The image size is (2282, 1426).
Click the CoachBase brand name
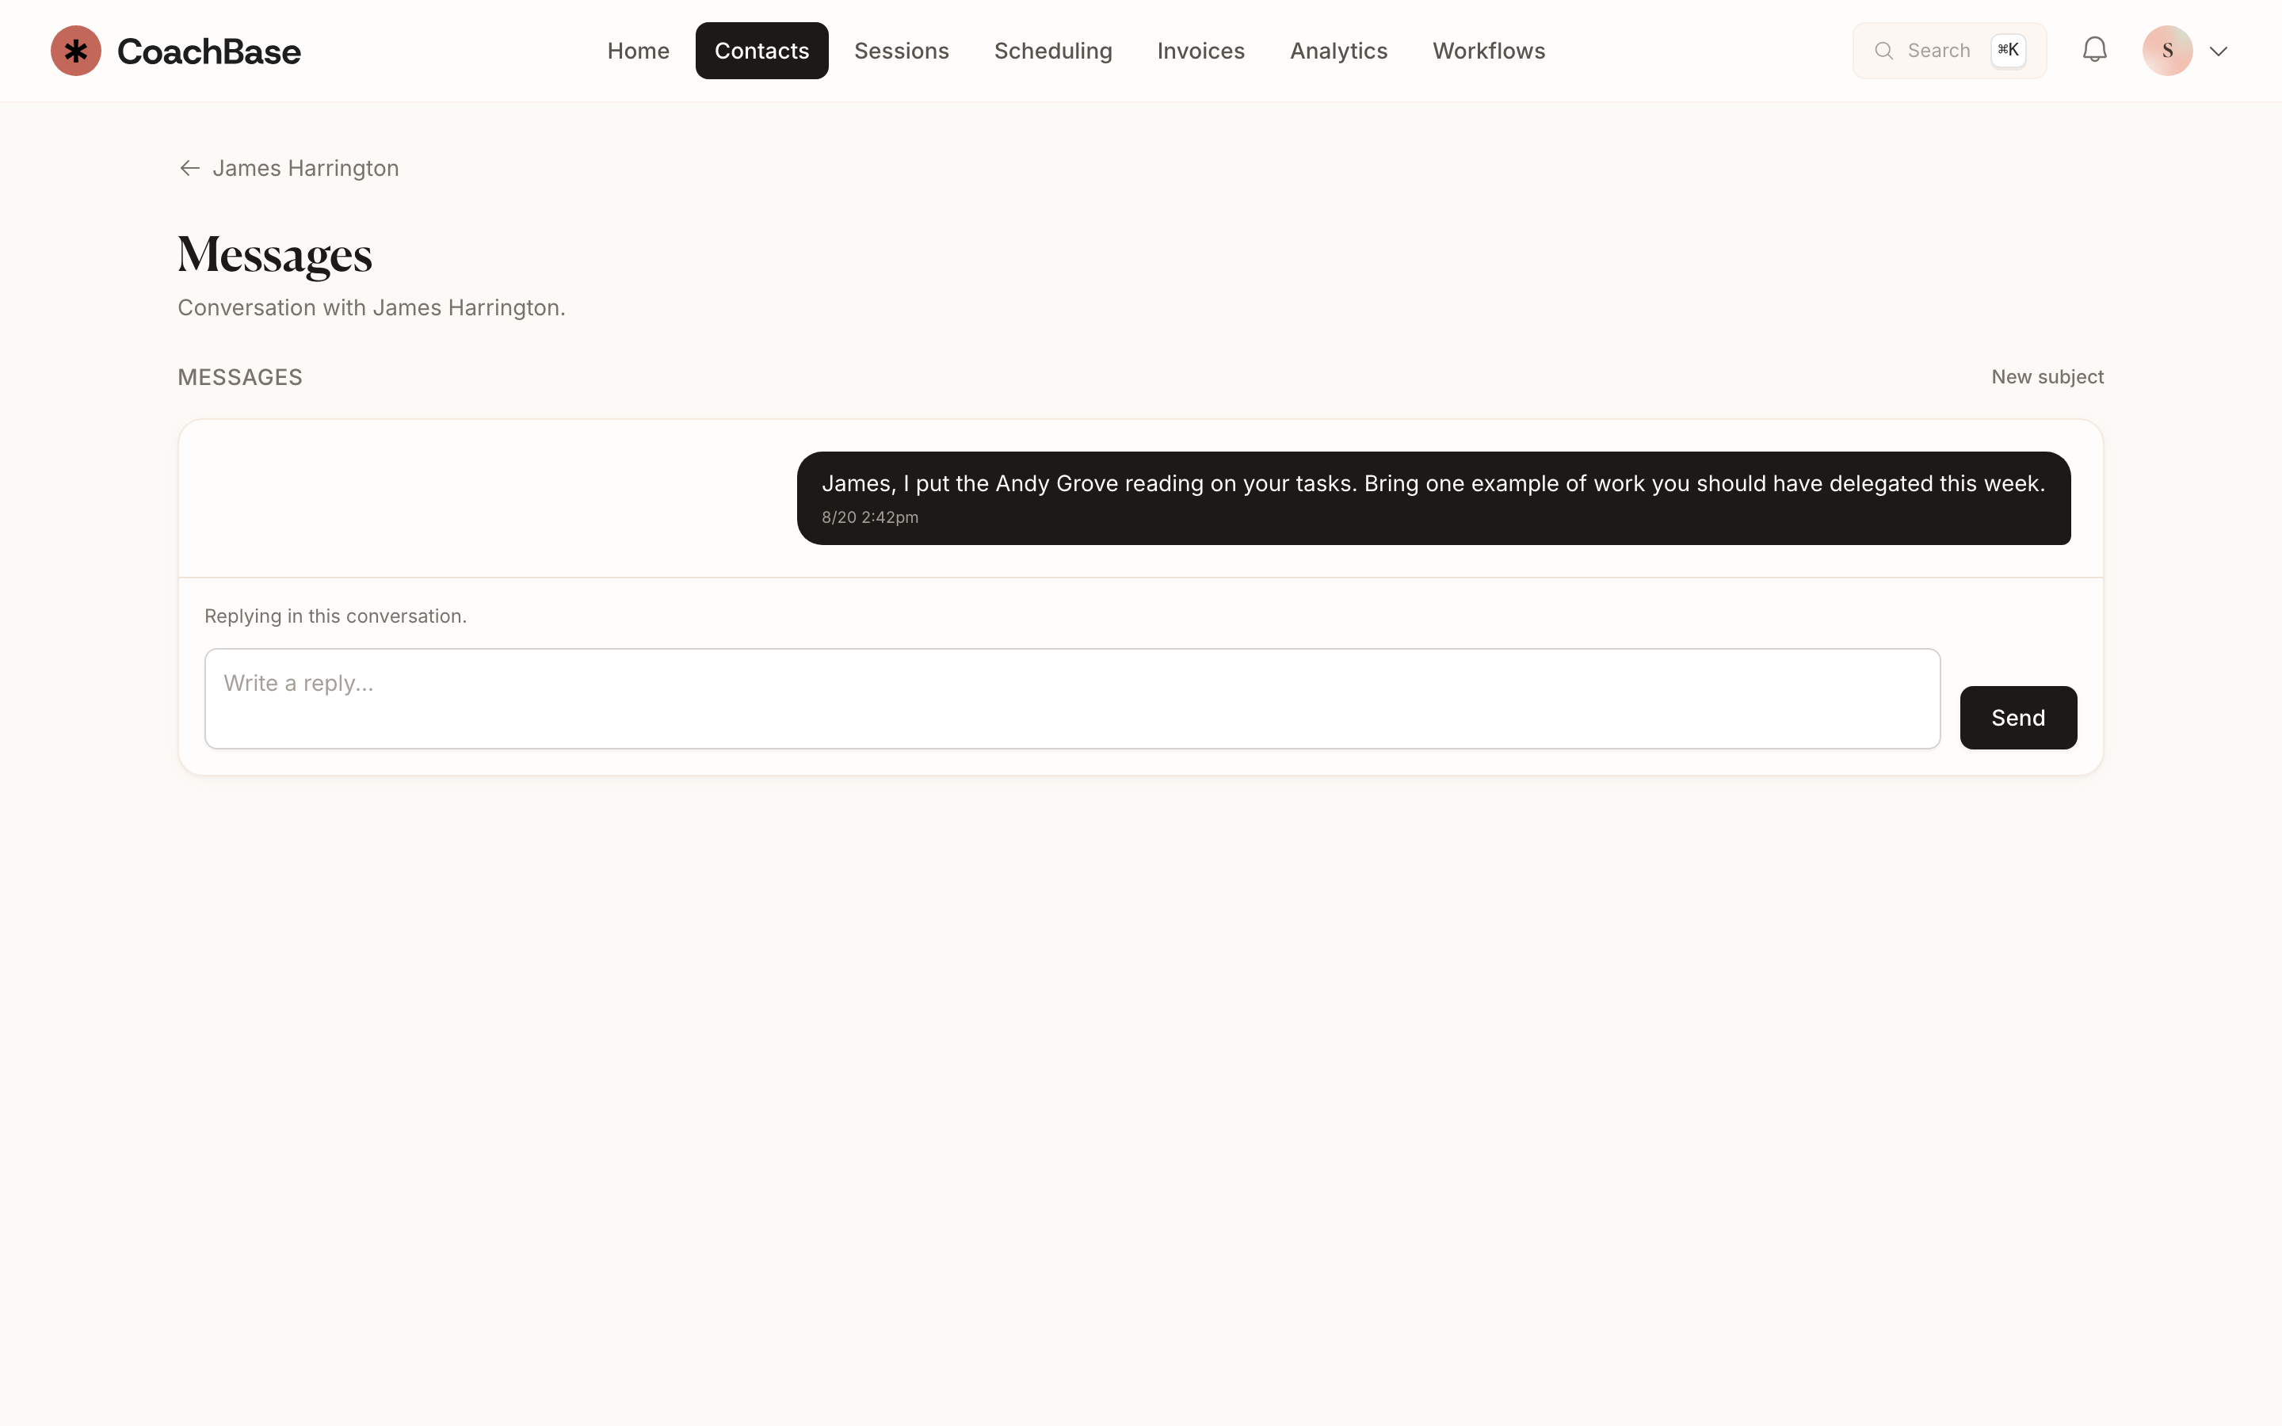click(208, 51)
